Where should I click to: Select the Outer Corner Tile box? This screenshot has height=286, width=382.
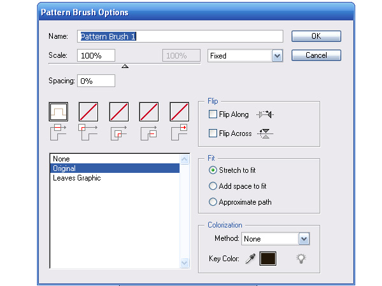point(88,112)
